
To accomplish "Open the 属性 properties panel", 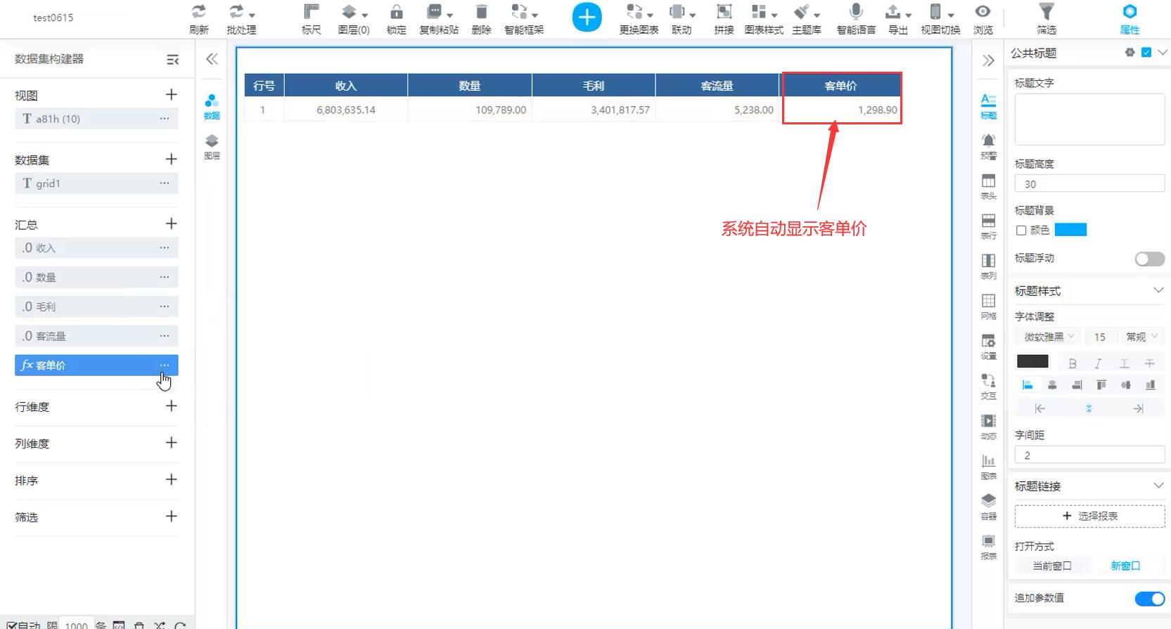I will click(1130, 19).
